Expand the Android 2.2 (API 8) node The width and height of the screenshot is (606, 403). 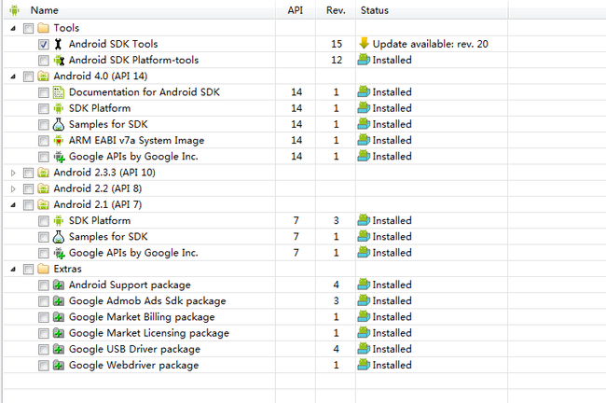click(x=13, y=189)
